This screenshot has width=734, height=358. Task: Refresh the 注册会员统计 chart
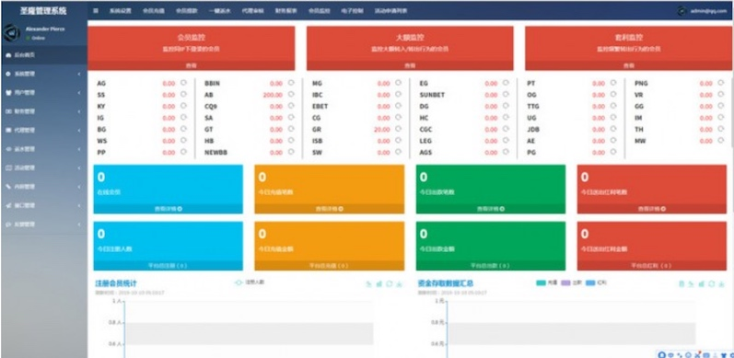389,283
